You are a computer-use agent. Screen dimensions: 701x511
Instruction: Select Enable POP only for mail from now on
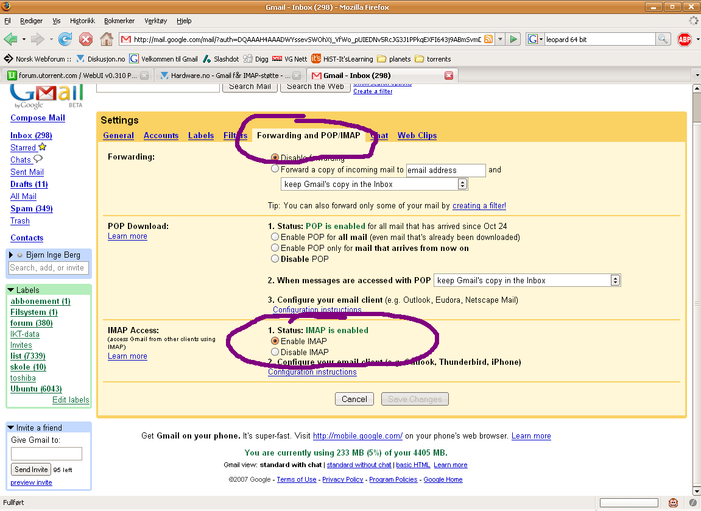point(275,248)
